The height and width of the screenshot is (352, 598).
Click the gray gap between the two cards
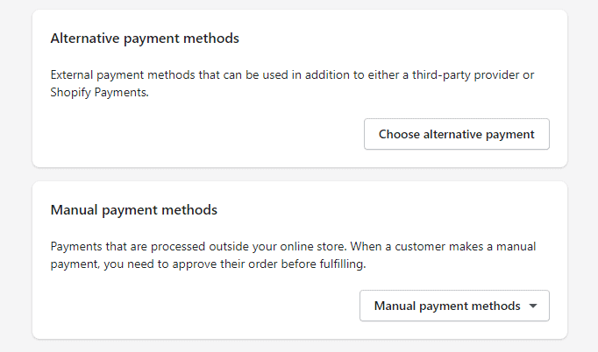tap(299, 174)
